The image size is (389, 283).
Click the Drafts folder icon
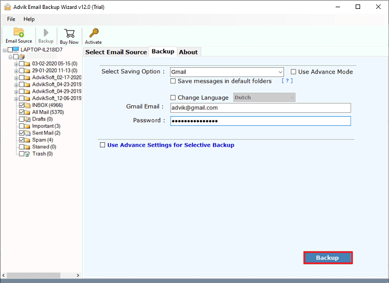28,119
